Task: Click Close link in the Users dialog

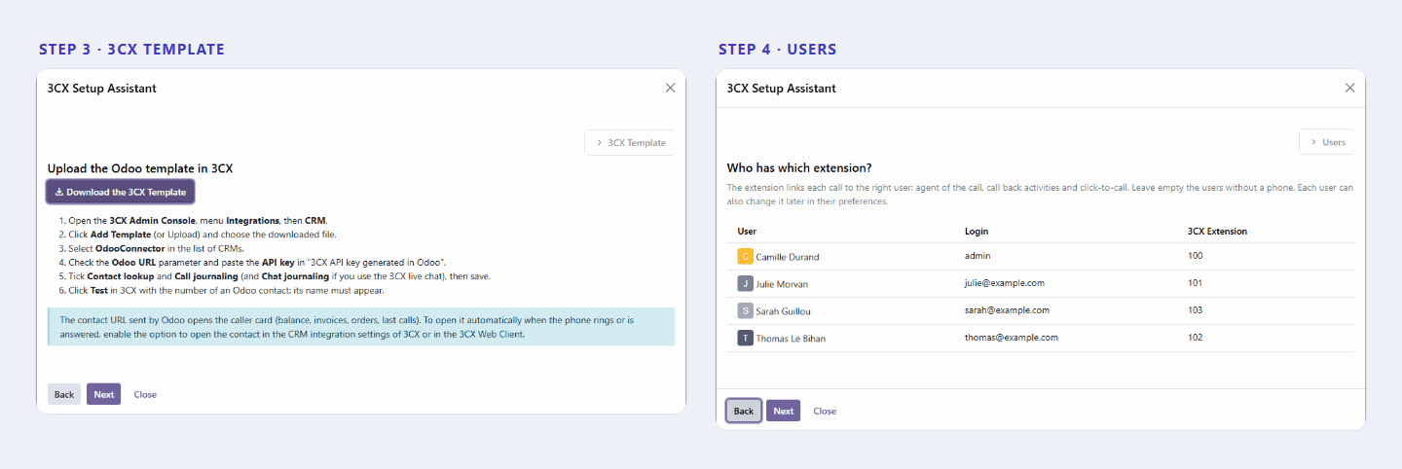Action: pos(825,411)
